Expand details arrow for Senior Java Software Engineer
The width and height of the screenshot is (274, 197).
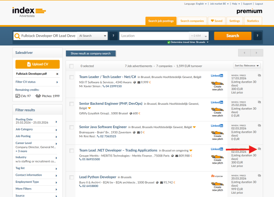[194, 127]
